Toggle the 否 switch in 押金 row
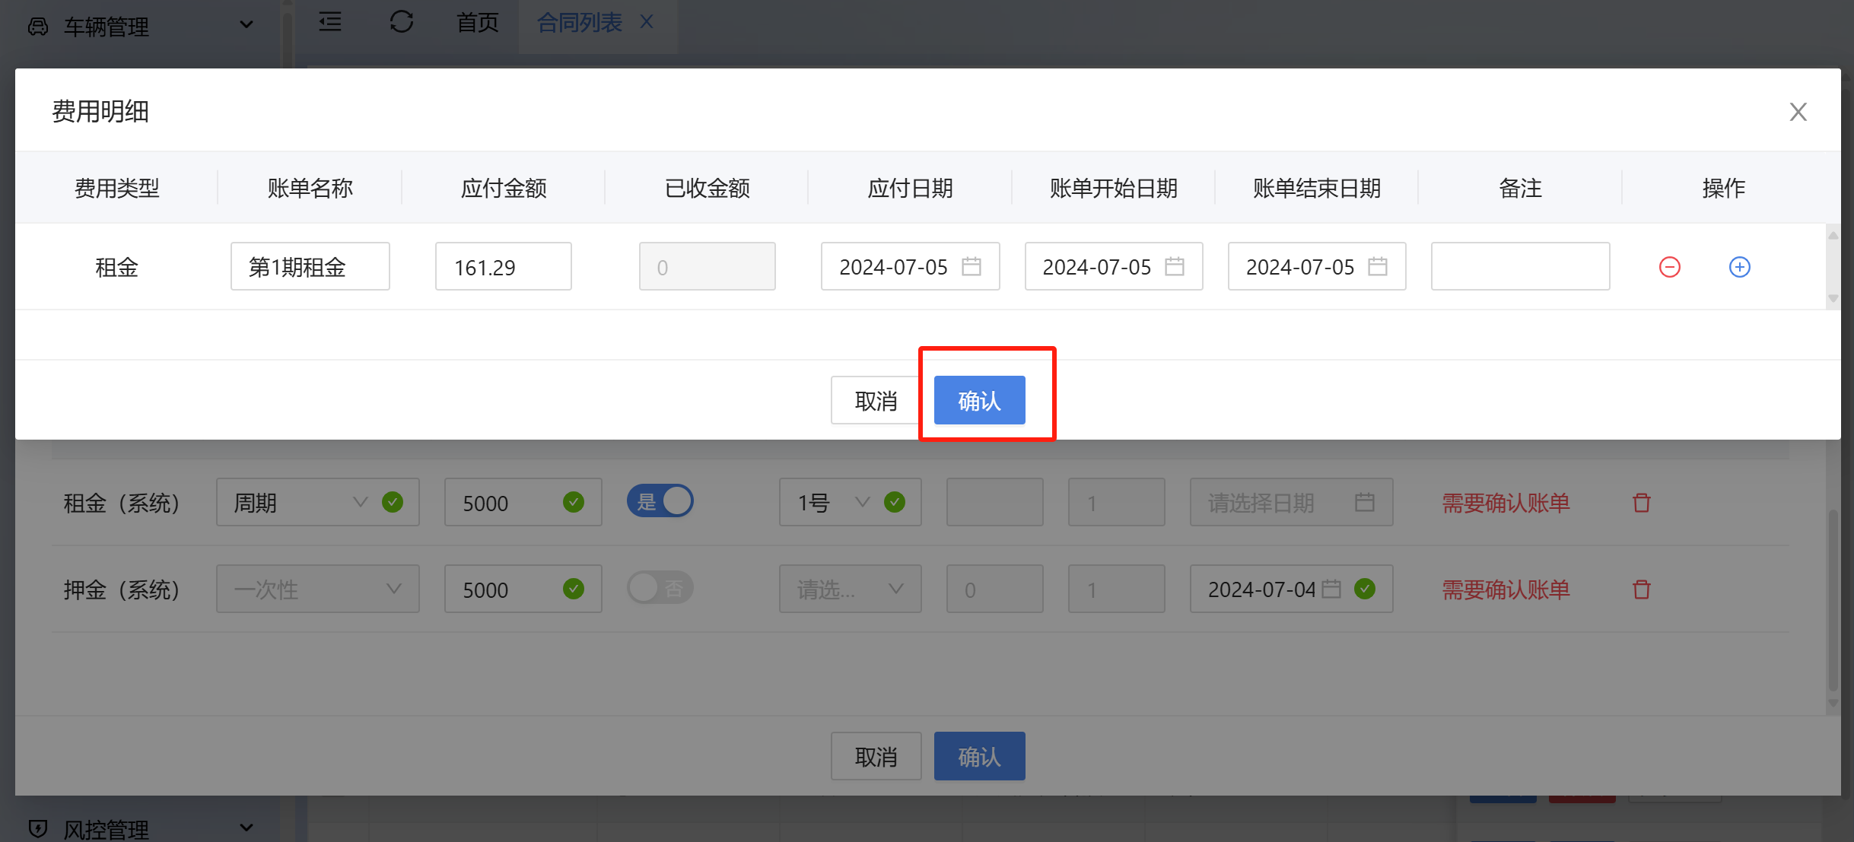Screen dimensions: 1854x842 click(x=660, y=588)
